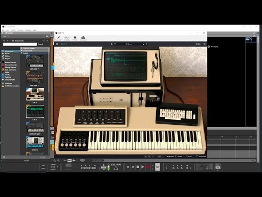This screenshot has height=197, width=262.
Task: Select Song Samples location in Browser
Action: click(10, 80)
